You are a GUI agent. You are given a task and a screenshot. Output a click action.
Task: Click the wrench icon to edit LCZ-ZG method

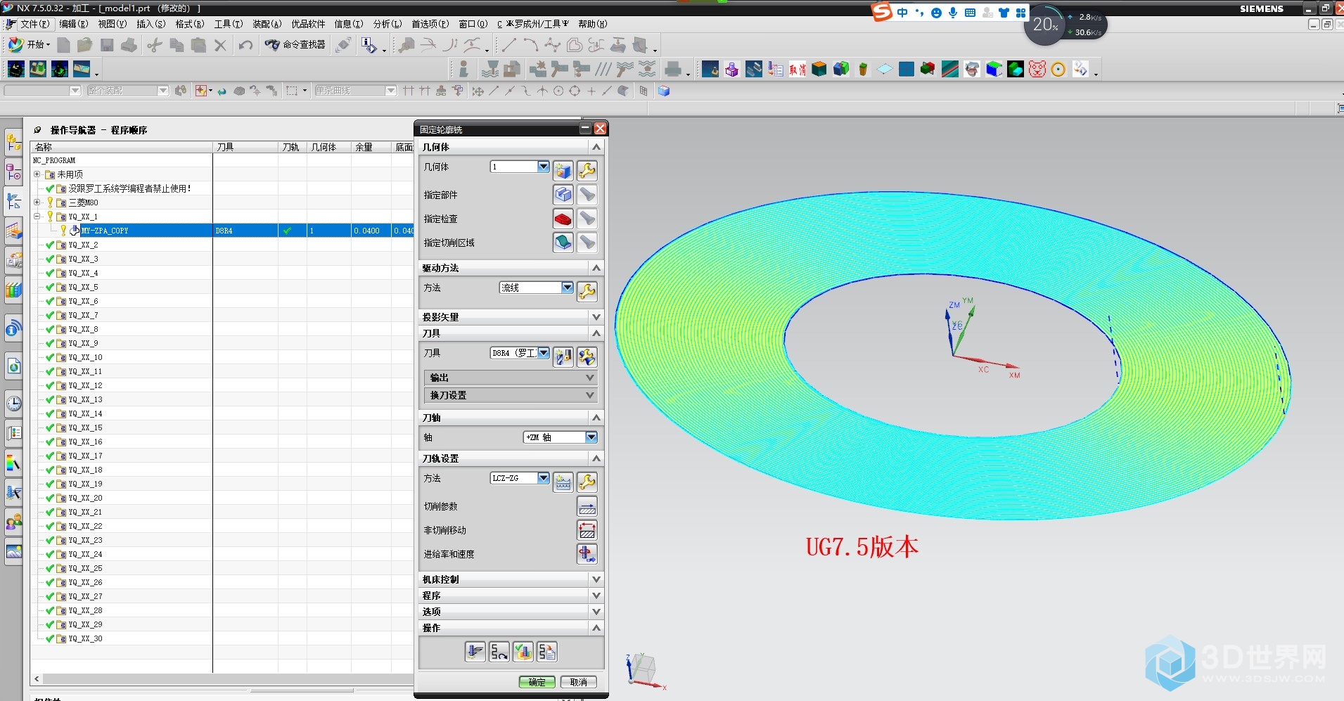pos(587,482)
